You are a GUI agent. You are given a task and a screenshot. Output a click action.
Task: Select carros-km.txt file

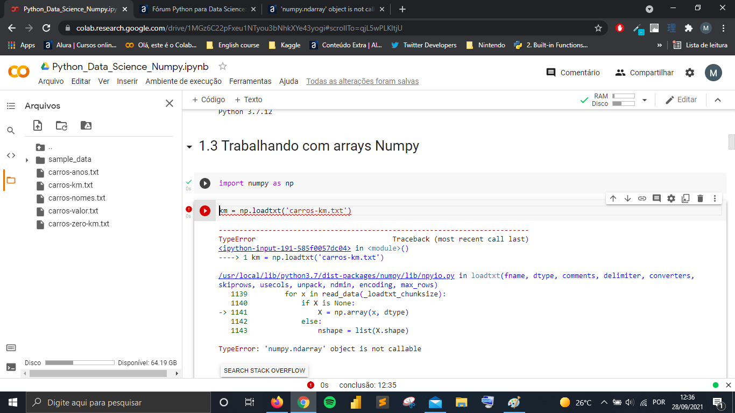coord(70,186)
